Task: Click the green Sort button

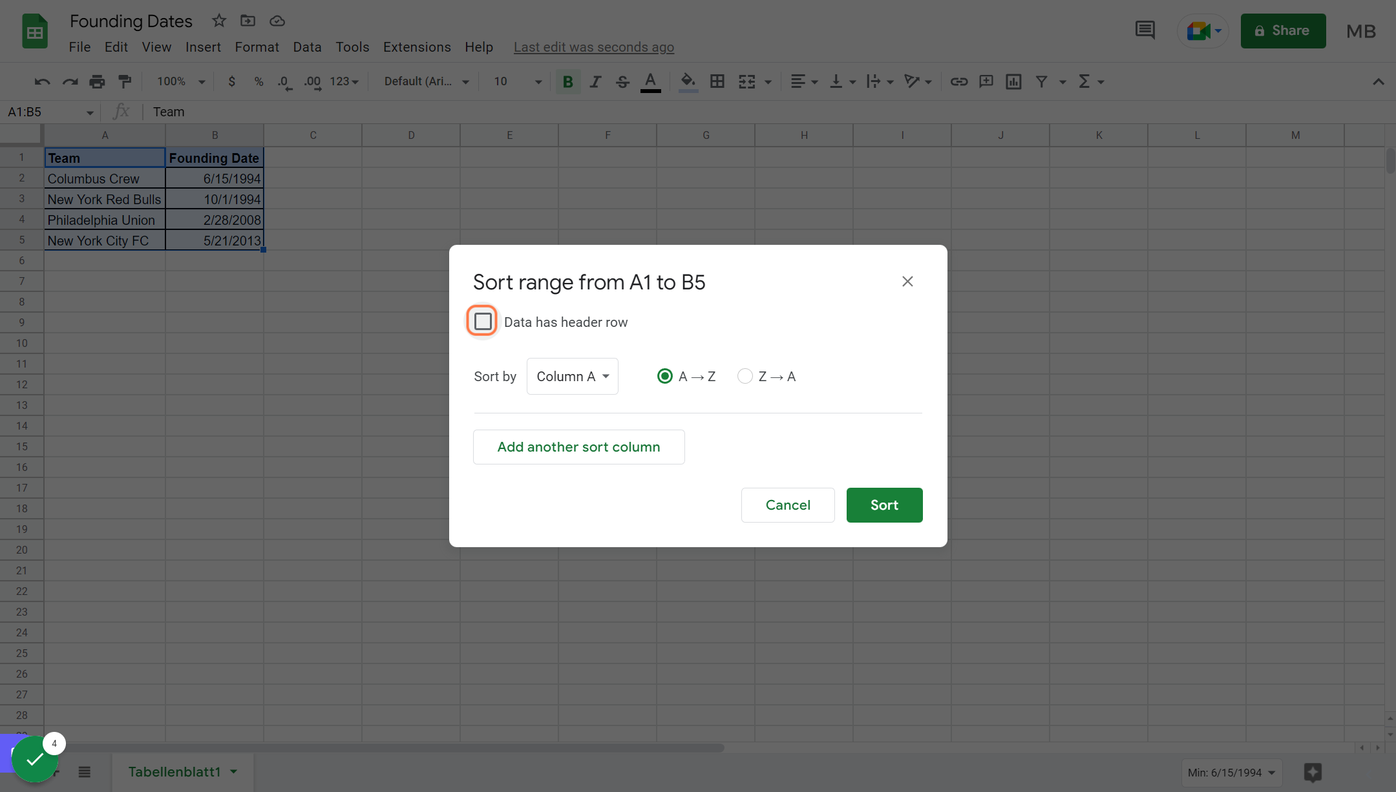Action: pos(884,505)
